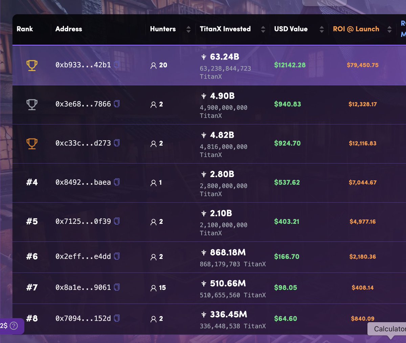Sort by Hunters column arrows
This screenshot has width=406, height=343.
pos(188,29)
